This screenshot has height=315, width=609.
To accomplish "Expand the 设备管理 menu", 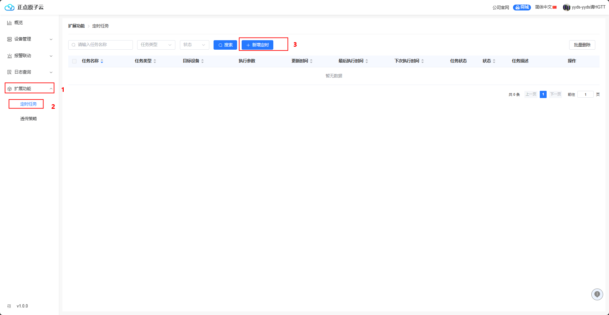I will [x=29, y=39].
